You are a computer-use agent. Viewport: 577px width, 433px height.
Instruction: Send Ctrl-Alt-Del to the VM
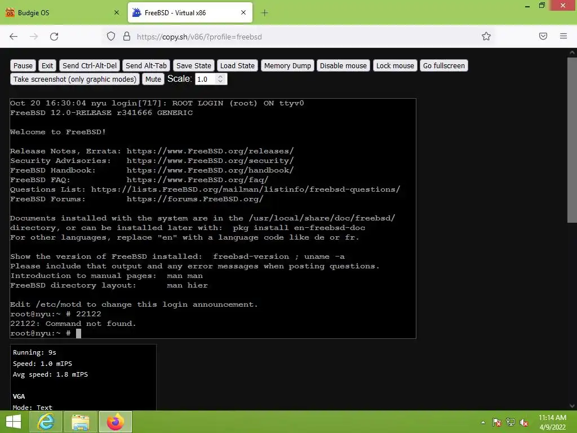tap(90, 65)
